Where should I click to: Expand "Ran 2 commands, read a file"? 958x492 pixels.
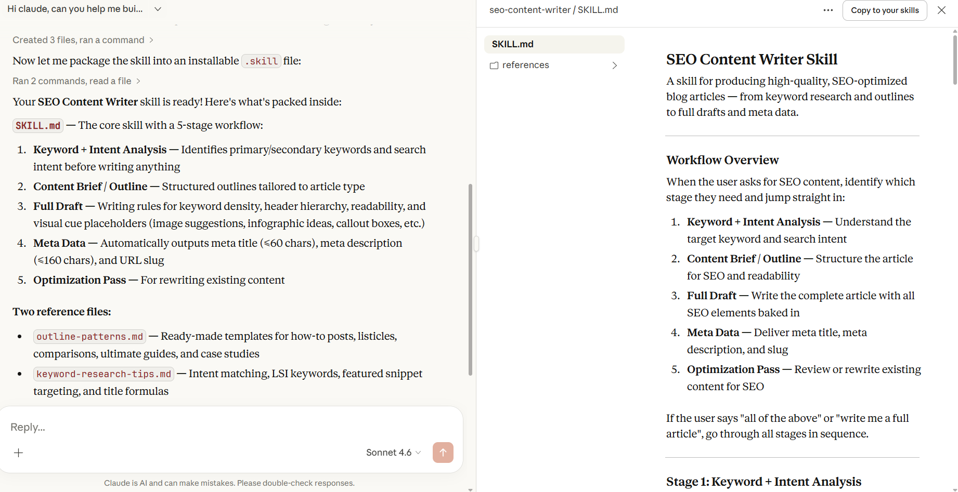click(76, 81)
